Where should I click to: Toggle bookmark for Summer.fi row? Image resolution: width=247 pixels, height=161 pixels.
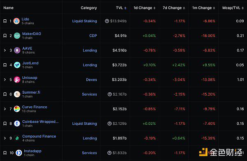click(5, 94)
